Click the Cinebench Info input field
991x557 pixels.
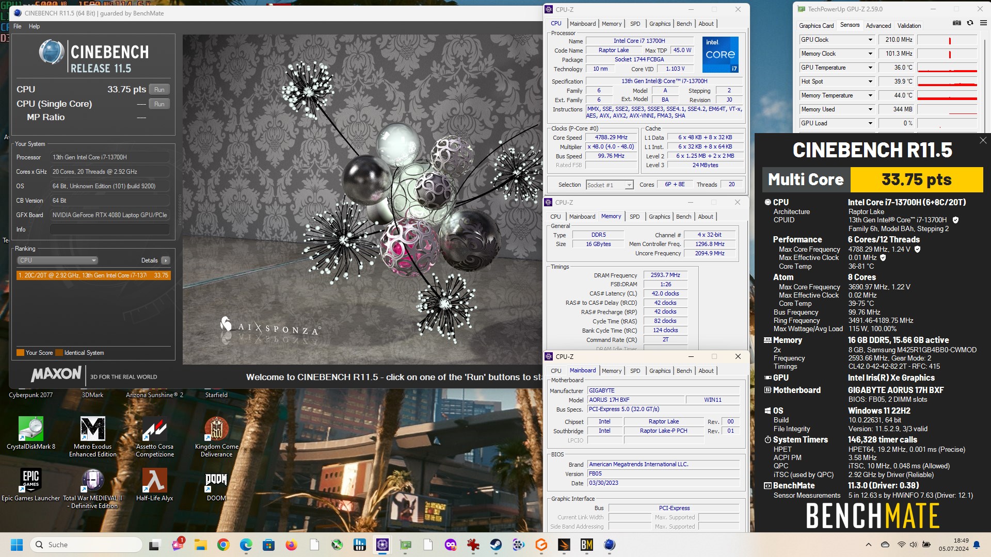[x=110, y=230]
